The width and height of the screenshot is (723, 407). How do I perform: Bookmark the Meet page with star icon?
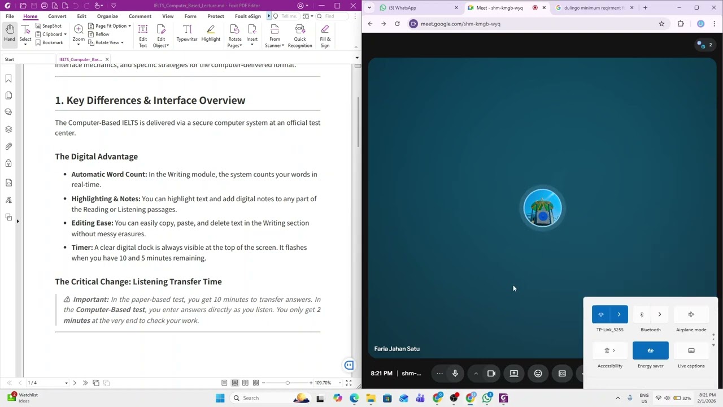coord(661,24)
